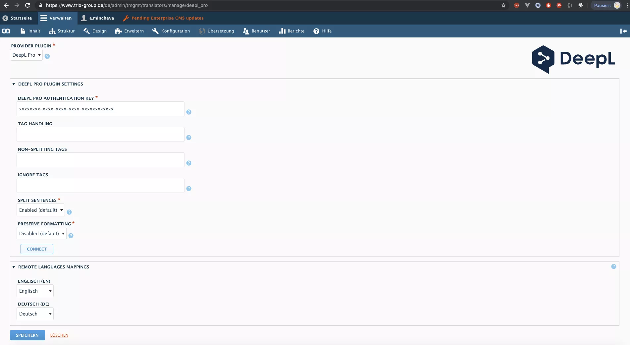Click the DeepL logo image
The width and height of the screenshot is (630, 345).
click(573, 59)
